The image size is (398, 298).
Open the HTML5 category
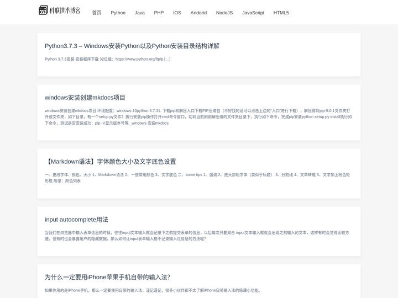point(281,13)
